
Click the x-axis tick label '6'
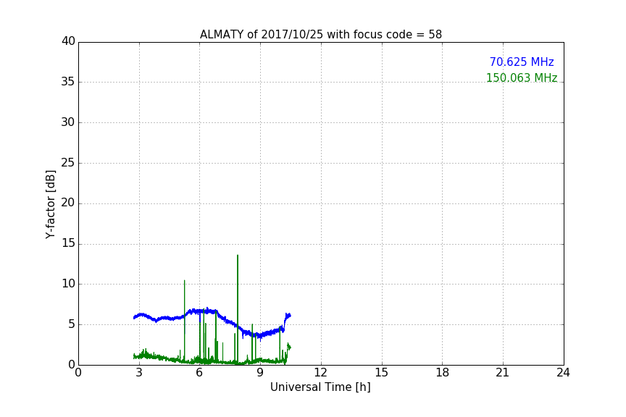[x=200, y=373]
